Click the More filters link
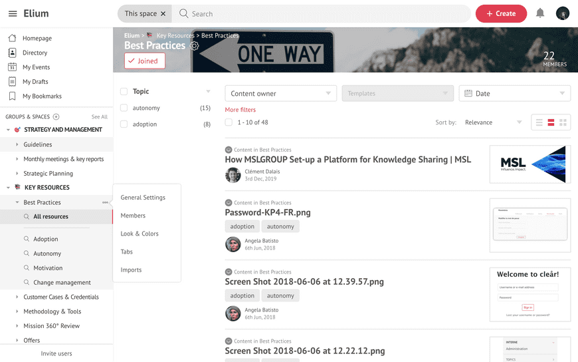The width and height of the screenshot is (578, 362). coord(241,110)
